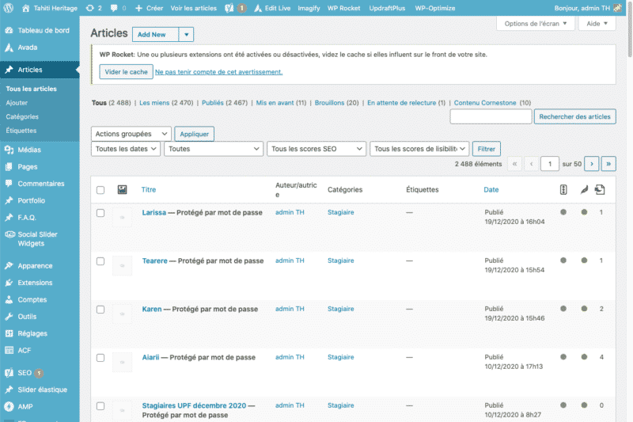This screenshot has height=422, width=633.
Task: Click the ACF sidebar icon
Action: pos(9,350)
